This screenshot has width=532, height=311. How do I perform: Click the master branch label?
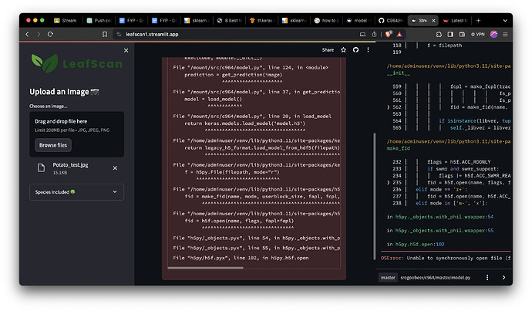[388, 278]
